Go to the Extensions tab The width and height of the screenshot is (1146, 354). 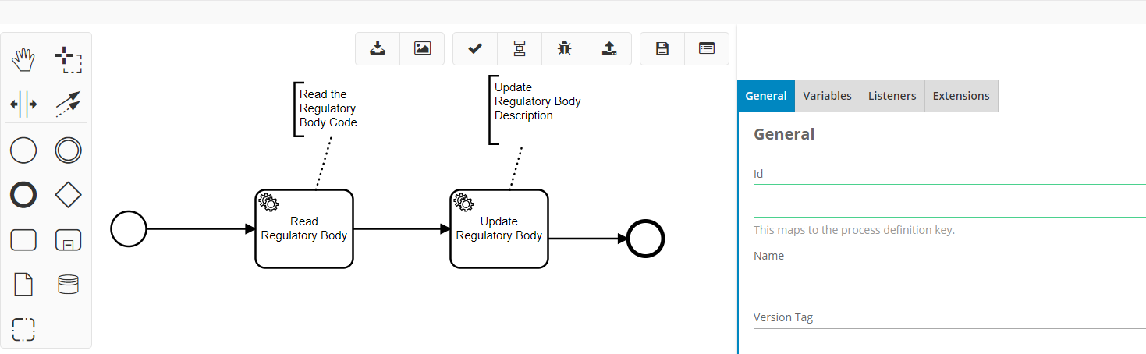point(960,96)
